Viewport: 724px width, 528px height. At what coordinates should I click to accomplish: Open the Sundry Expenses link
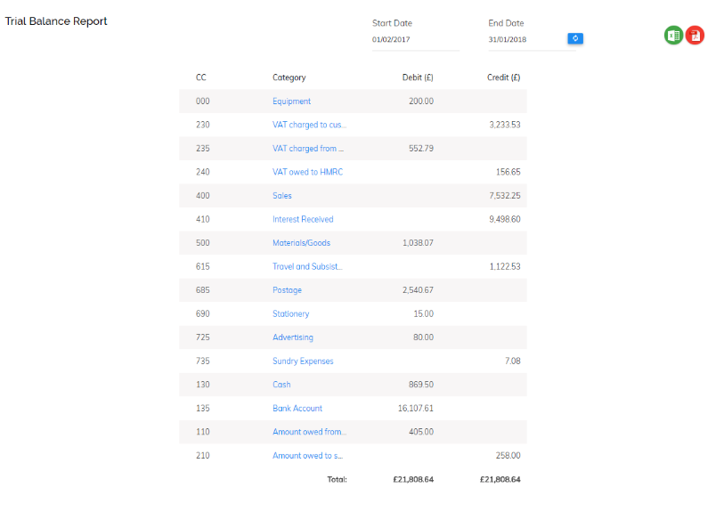click(x=303, y=361)
